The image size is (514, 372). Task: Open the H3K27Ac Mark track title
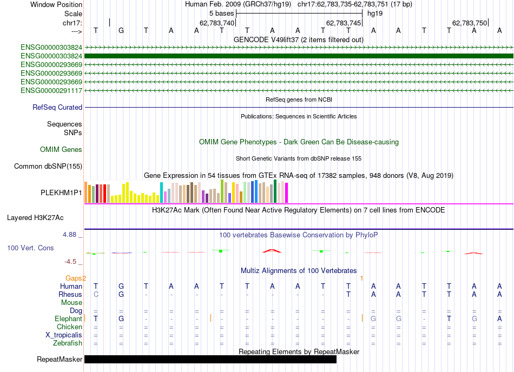[x=299, y=210]
